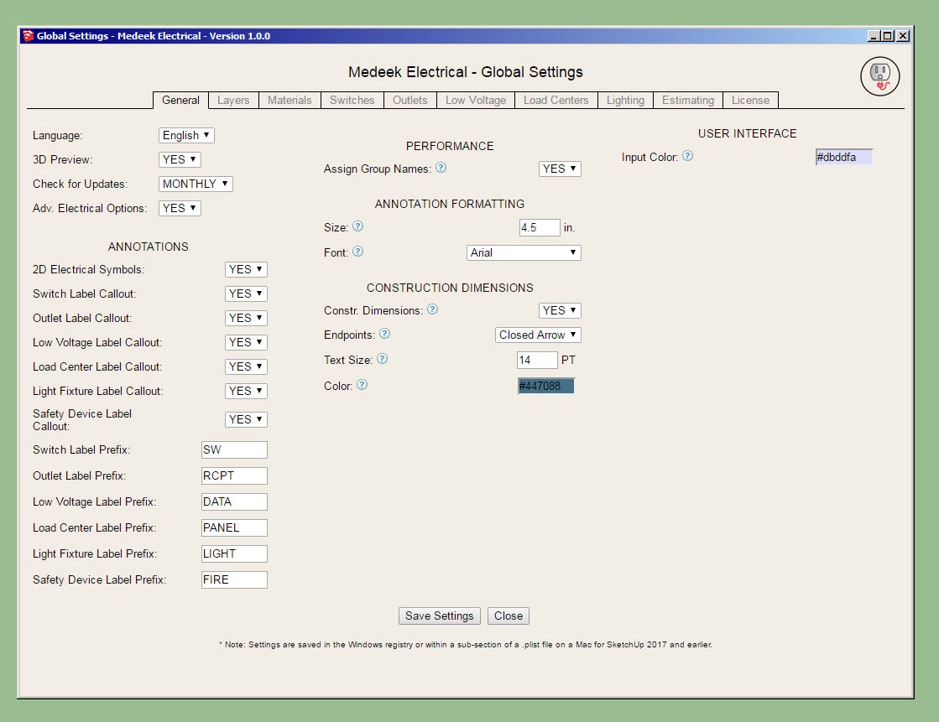Switch to the Load Centers tab

click(x=556, y=100)
